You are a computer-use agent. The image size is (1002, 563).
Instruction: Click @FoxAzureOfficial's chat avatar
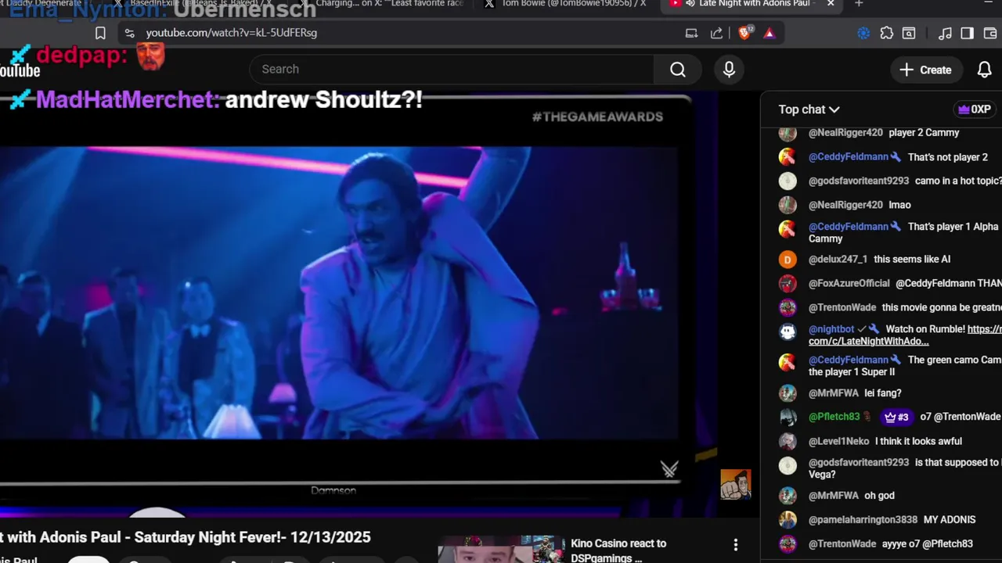pyautogui.click(x=788, y=284)
